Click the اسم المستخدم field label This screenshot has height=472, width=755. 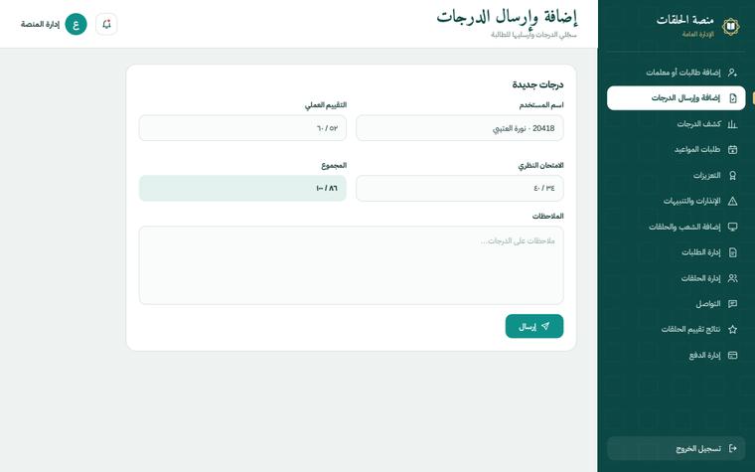541,105
